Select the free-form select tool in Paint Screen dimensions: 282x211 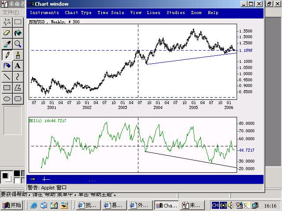click(7, 22)
